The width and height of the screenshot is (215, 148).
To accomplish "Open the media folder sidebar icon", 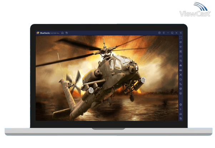I will click(181, 79).
